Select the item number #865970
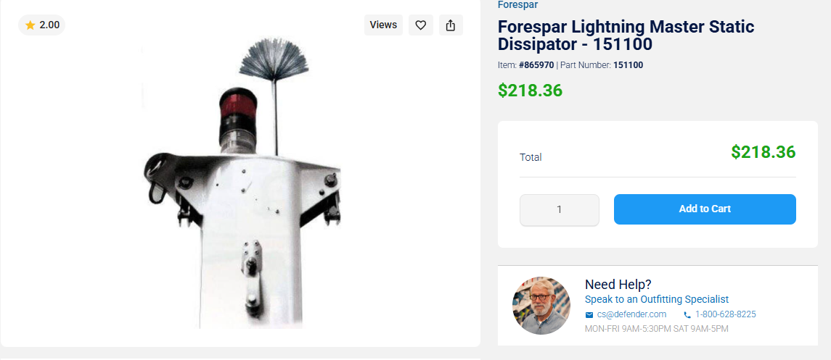The image size is (831, 360). [536, 65]
